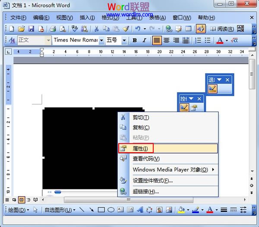Expand Windows Media Player 对象 submenu
259x227 pixels.
[168, 169]
